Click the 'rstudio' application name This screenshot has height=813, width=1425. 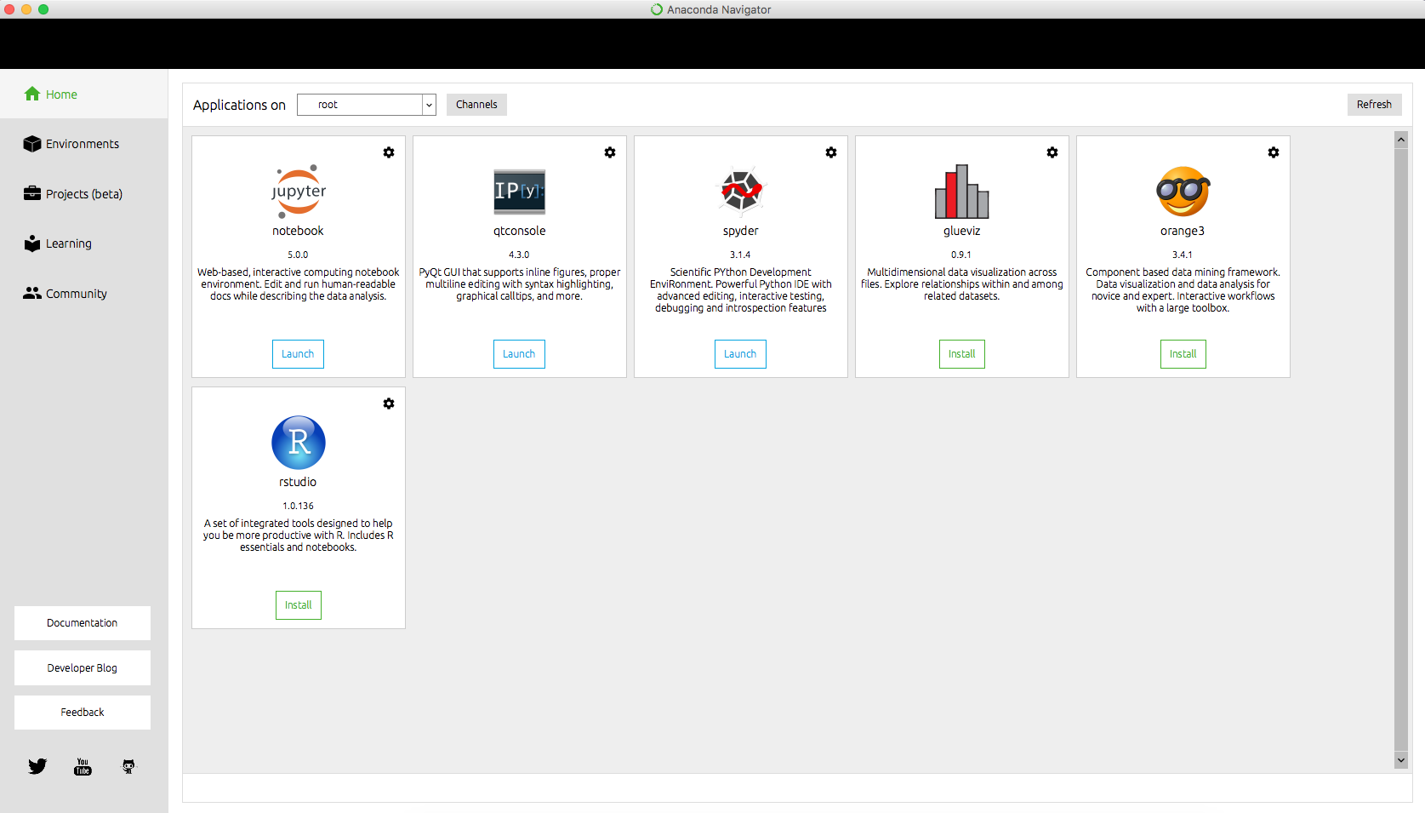click(298, 482)
